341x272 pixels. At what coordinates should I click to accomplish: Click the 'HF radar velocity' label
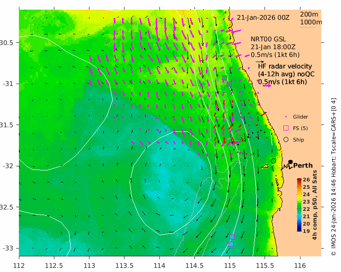[285, 66]
